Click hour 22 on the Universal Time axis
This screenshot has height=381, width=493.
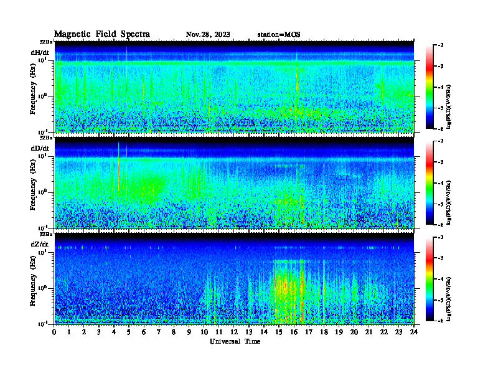[x=383, y=332]
